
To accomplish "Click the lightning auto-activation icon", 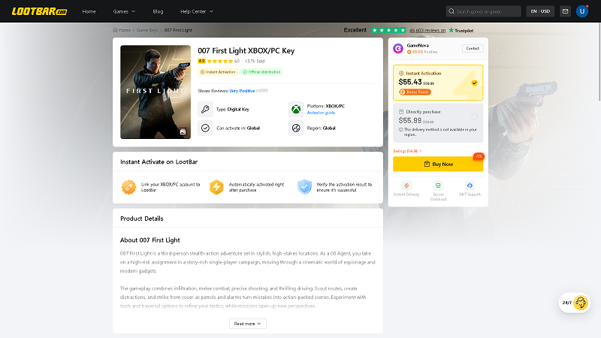I will 216,187.
